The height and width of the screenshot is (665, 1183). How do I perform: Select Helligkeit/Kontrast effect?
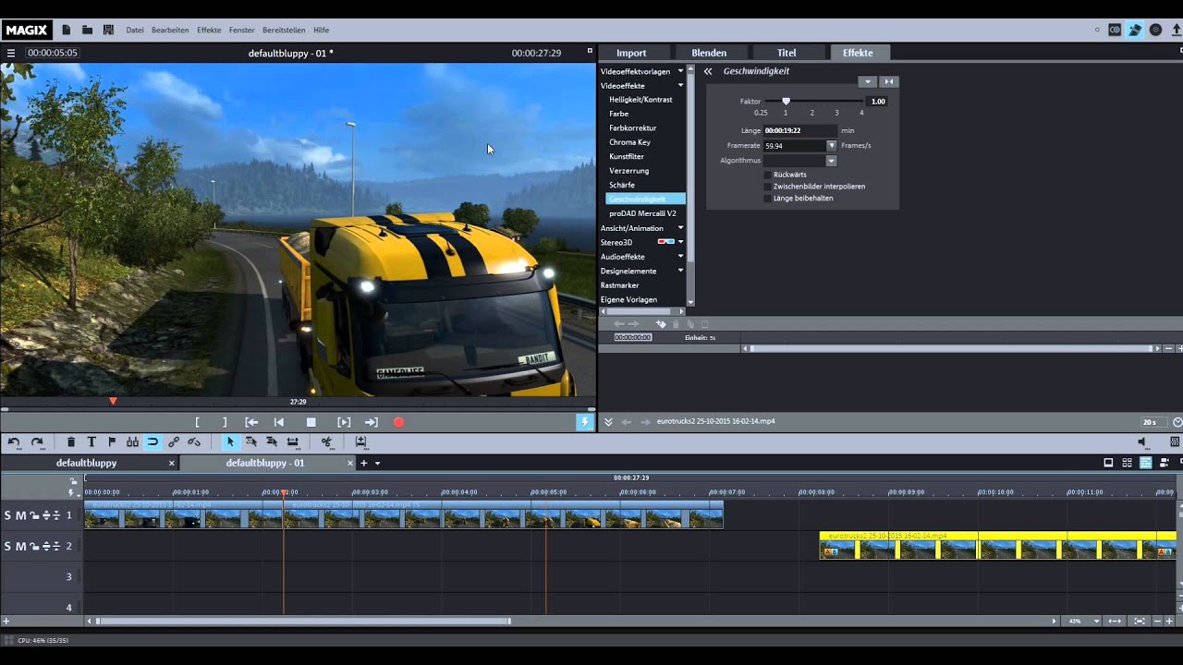tap(640, 100)
